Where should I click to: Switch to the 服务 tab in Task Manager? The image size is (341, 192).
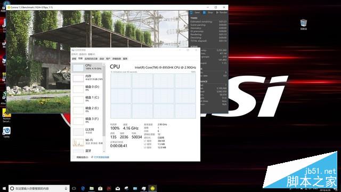125,59
